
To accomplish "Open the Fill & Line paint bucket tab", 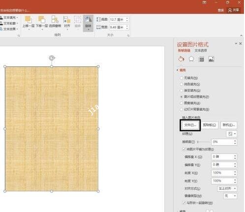I will (x=181, y=59).
